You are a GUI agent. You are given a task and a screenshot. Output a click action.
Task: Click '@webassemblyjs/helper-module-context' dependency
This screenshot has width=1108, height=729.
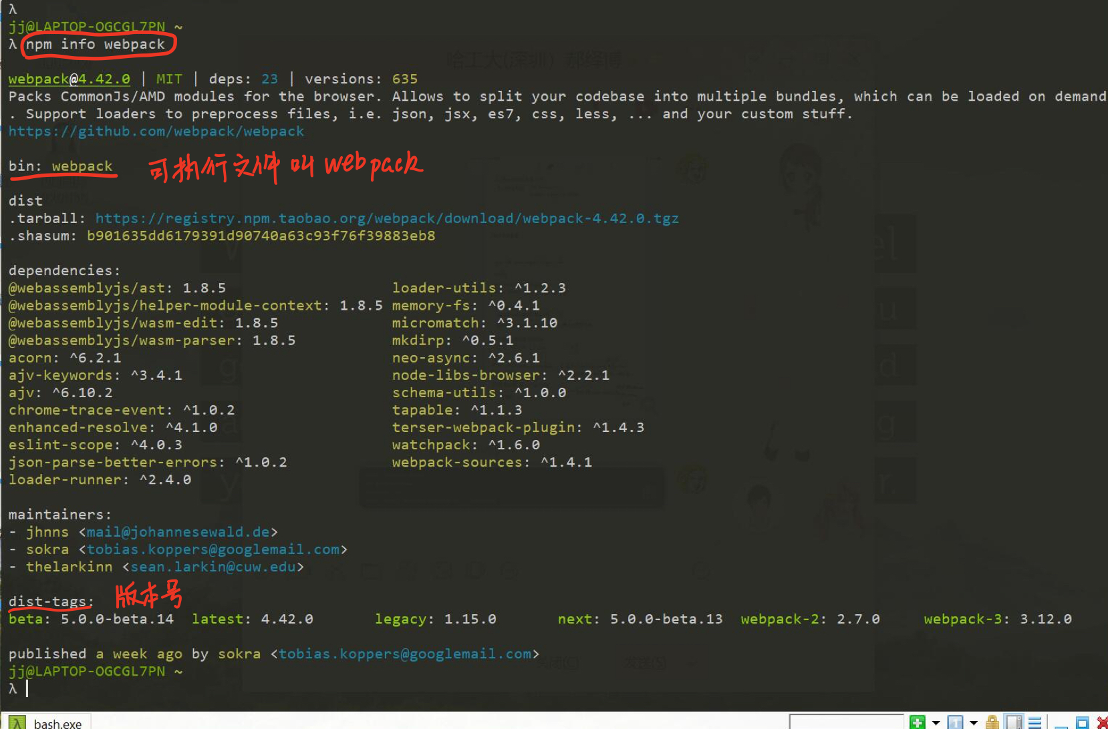coord(196,305)
